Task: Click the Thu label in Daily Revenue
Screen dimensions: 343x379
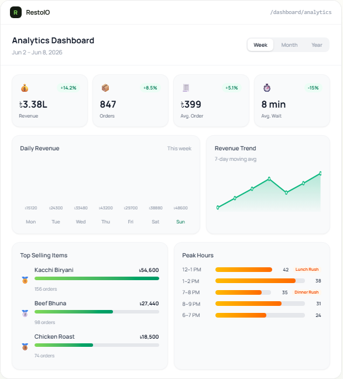Action: pyautogui.click(x=106, y=222)
